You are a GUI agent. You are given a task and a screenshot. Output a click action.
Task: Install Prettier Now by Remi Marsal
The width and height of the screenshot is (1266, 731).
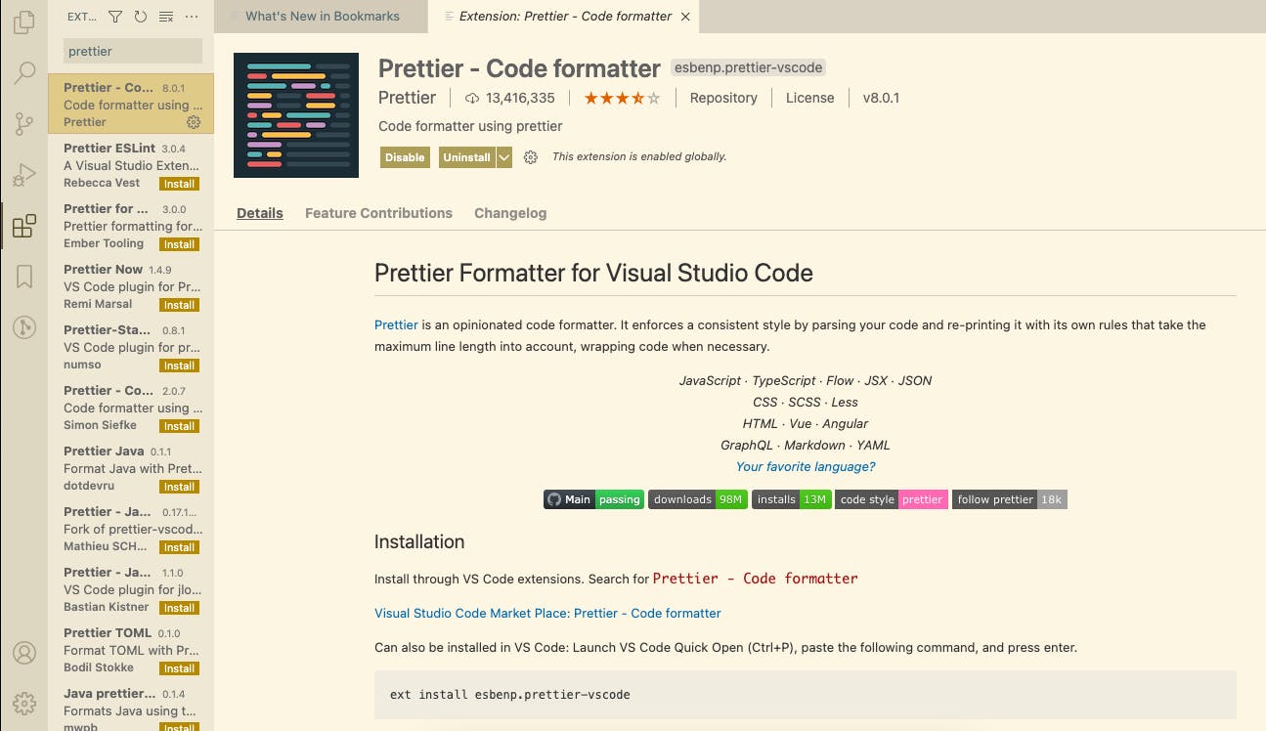pos(179,305)
